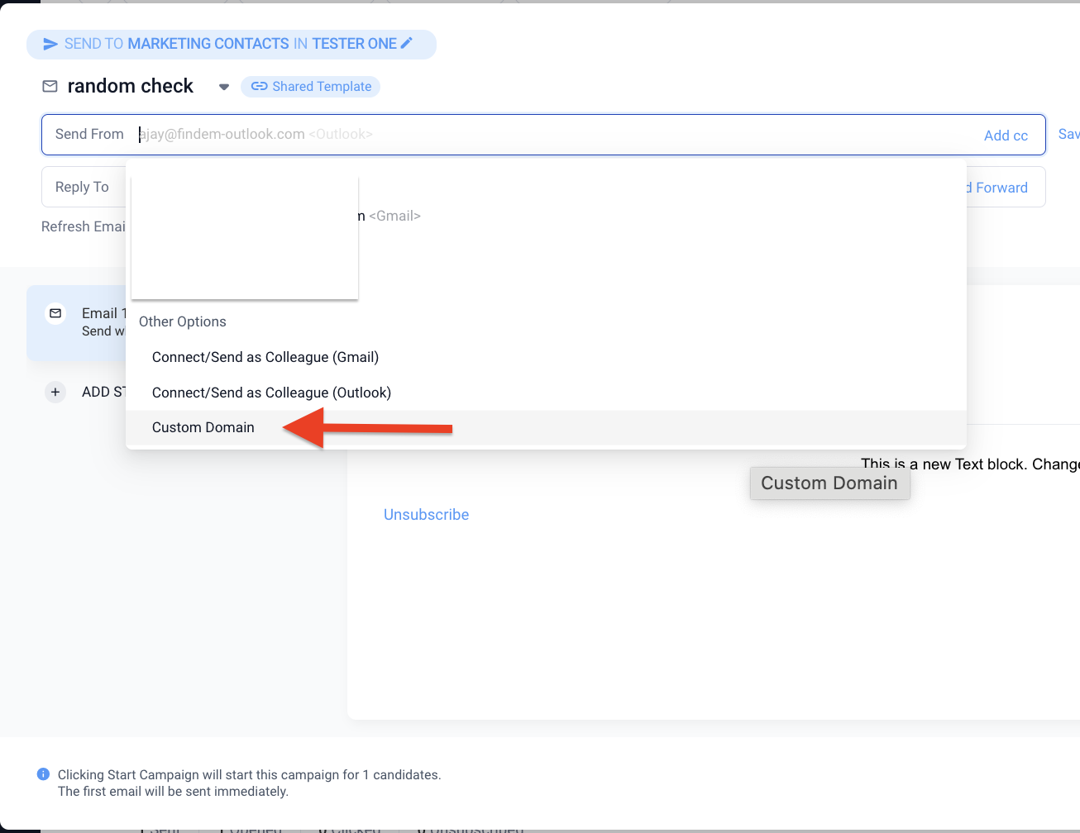This screenshot has width=1080, height=833.
Task: Choose Connect/Send as Colleague (Outlook)
Action: [271, 393]
